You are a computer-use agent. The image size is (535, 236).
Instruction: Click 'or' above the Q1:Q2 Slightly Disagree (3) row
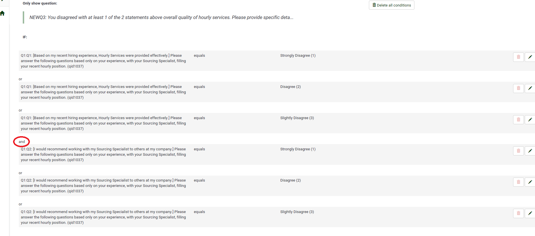(20, 204)
